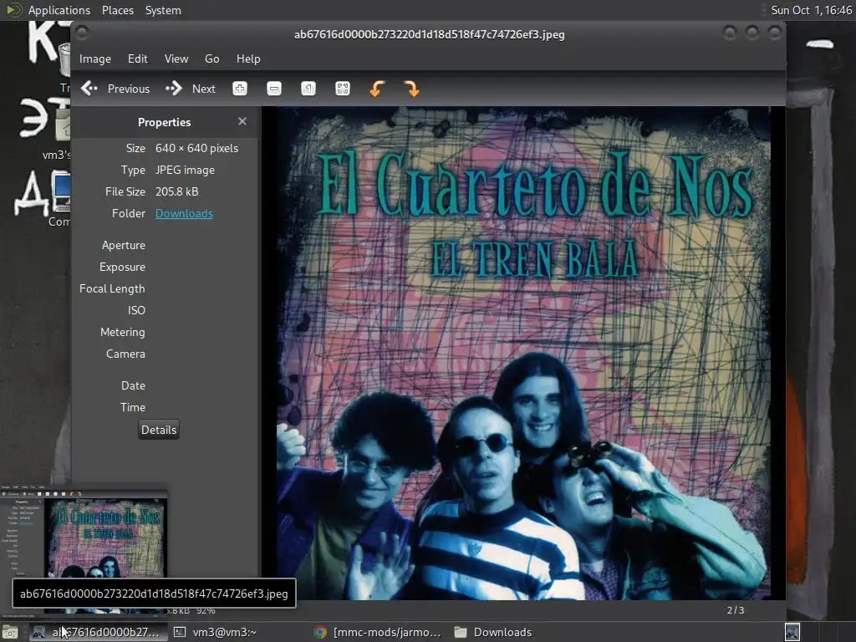Click the Next label in toolbar
This screenshot has height=642, width=856.
(x=204, y=89)
